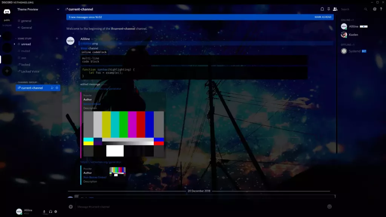Screen dimensions: 386x217
Task: Open the Theme Preview server dropdown
Action: (36, 9)
